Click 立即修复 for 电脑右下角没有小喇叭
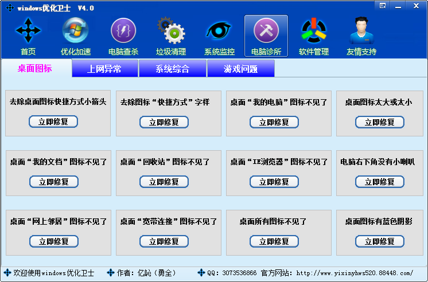428x282 pixels. 380,182
